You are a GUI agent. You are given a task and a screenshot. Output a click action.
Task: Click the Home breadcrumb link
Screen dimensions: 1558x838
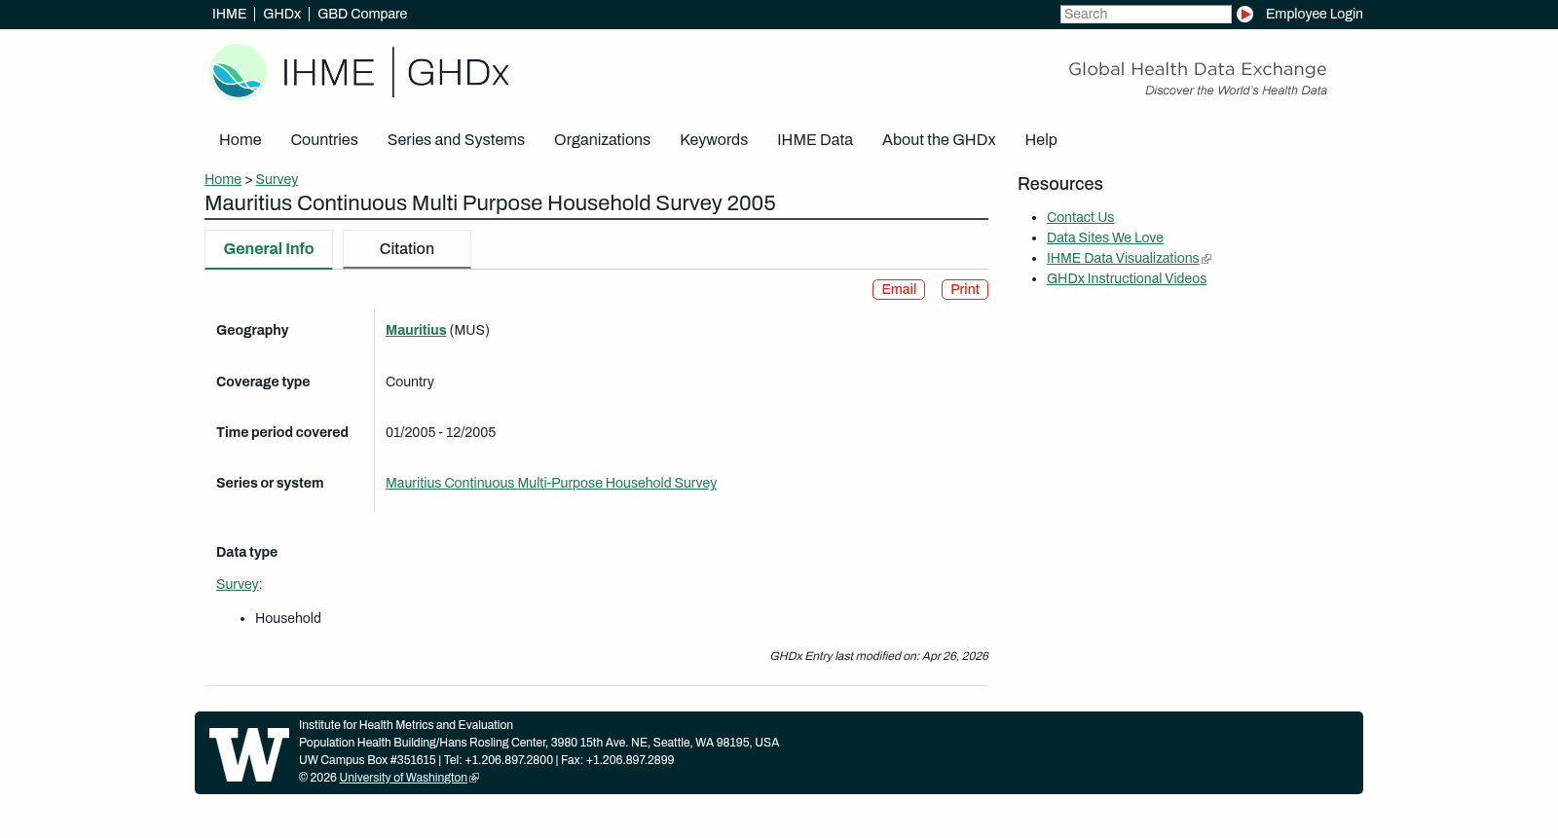(x=223, y=180)
